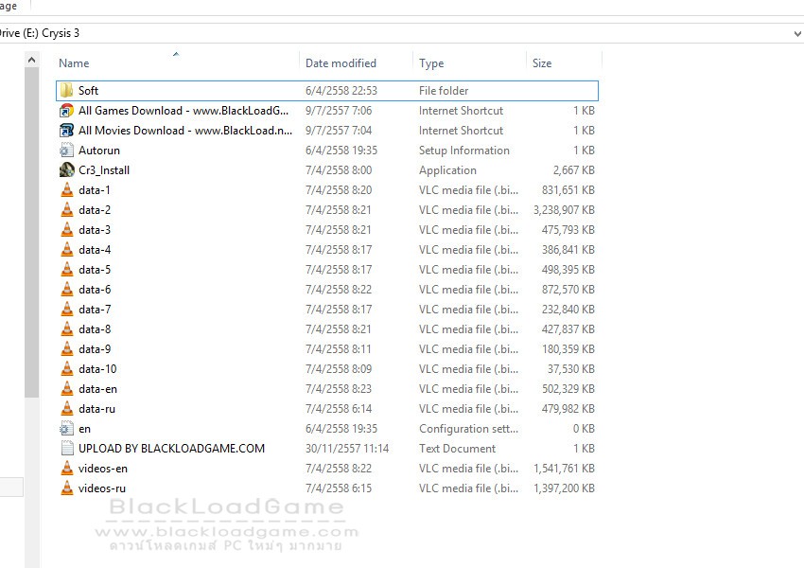The width and height of the screenshot is (804, 568).
Task: Select the Autorun setup information icon
Action: (x=66, y=151)
